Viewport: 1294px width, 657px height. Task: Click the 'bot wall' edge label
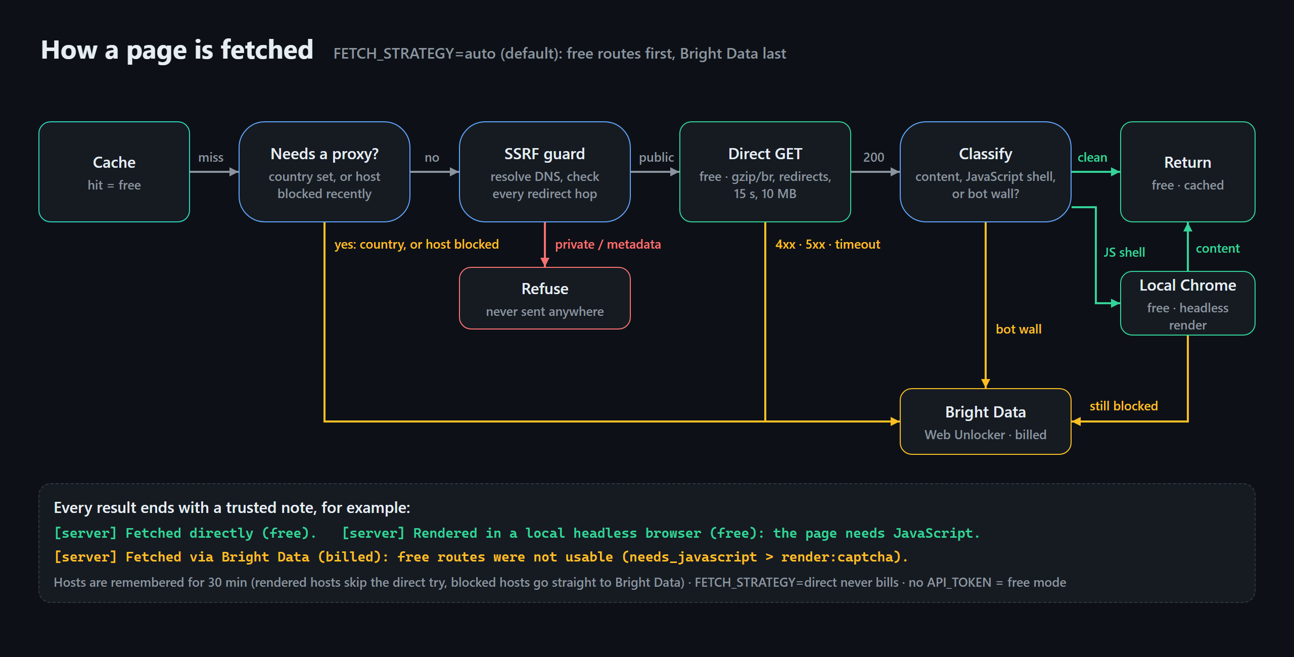[1019, 329]
